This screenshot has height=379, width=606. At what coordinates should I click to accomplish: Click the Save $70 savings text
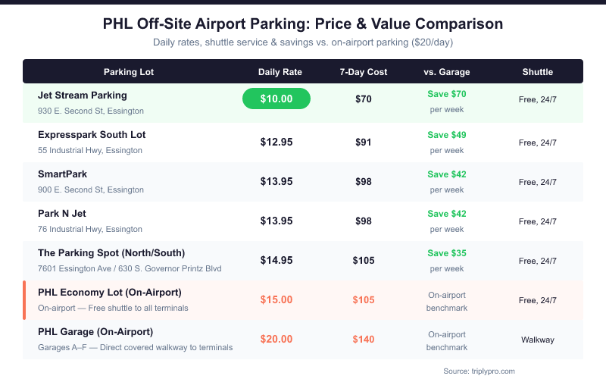click(x=447, y=95)
